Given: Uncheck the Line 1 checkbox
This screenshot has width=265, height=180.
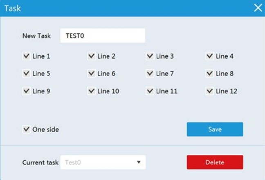Looking at the screenshot, I should point(27,56).
